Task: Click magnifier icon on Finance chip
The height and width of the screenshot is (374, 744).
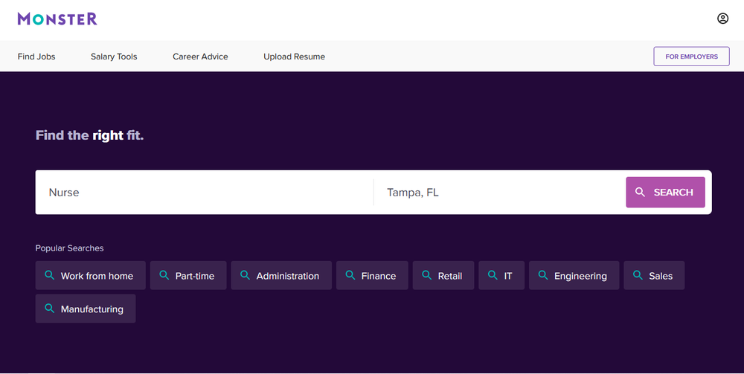Action: pos(350,275)
